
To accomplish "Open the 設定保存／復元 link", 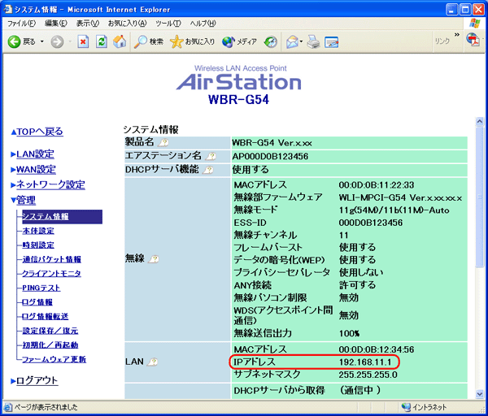I will (x=50, y=331).
